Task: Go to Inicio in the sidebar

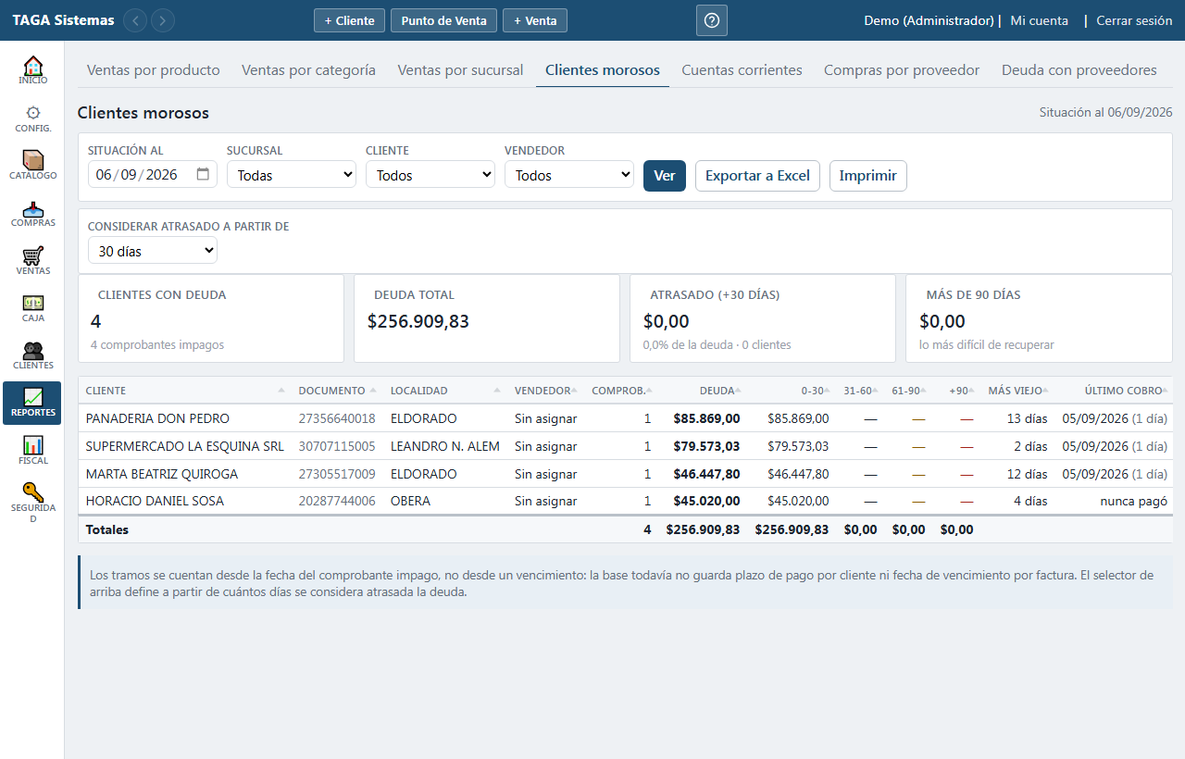Action: (x=32, y=71)
